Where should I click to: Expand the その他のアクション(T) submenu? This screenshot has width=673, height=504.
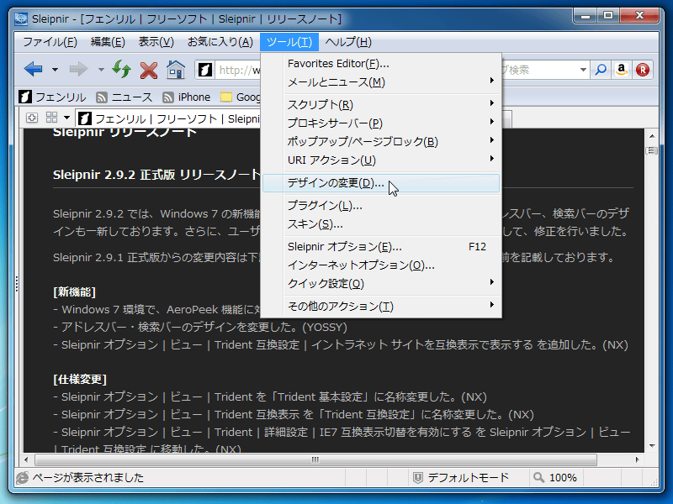[x=381, y=307]
